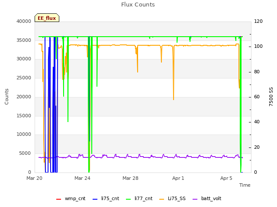
Task: Toggle the li77_cnt legend entry
Action: [139, 198]
